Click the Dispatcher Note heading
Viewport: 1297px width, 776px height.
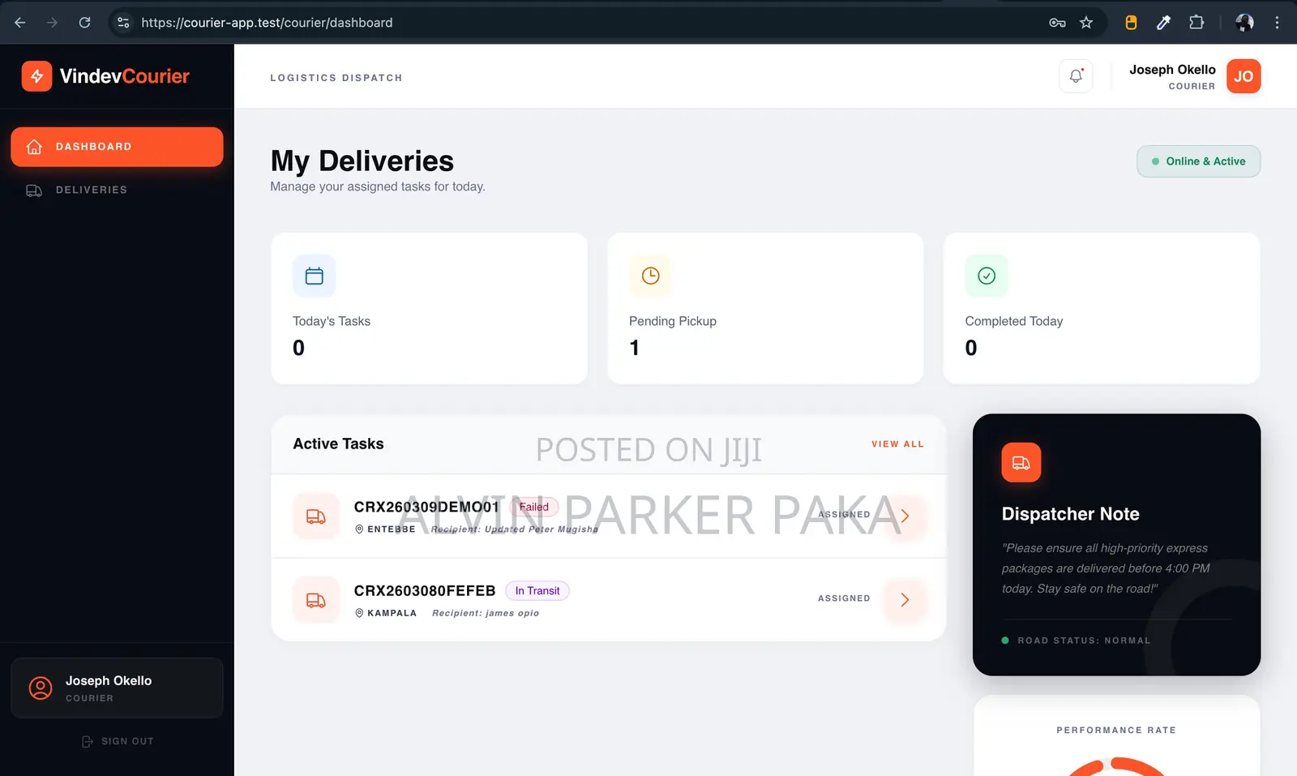(x=1070, y=514)
